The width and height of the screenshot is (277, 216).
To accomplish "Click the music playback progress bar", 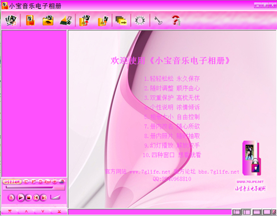I will [x=34, y=188].
